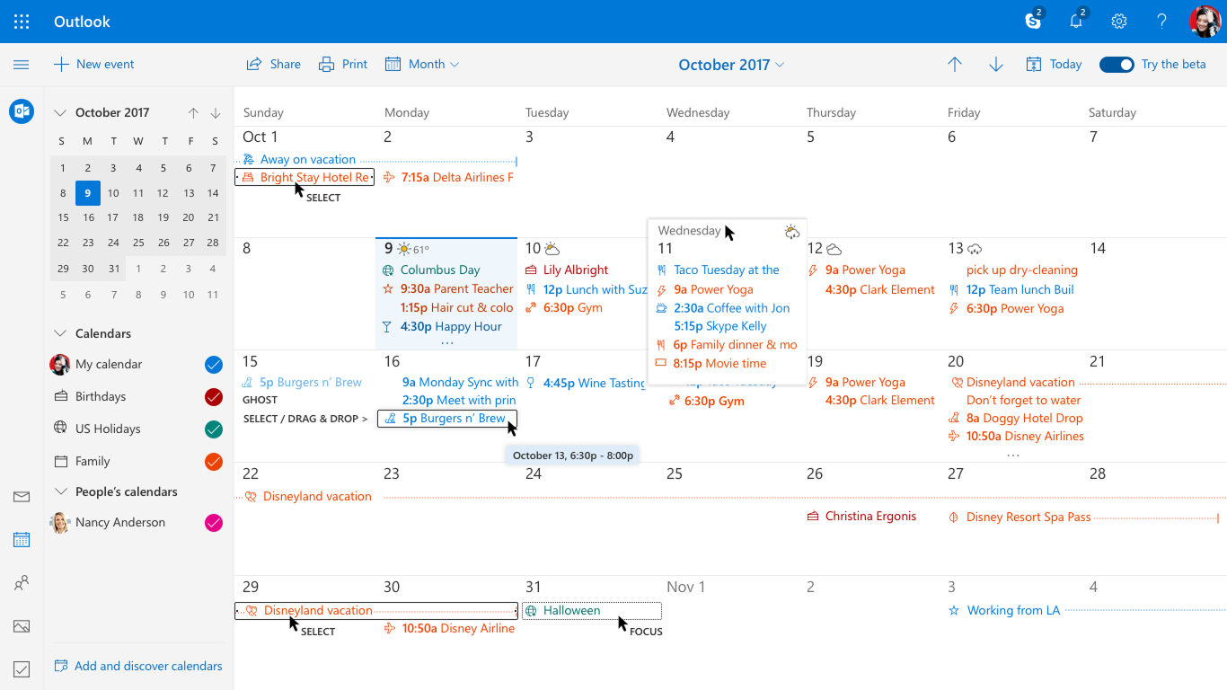Image resolution: width=1227 pixels, height=690 pixels.
Task: Open the October 2017 date picker
Action: [731, 65]
